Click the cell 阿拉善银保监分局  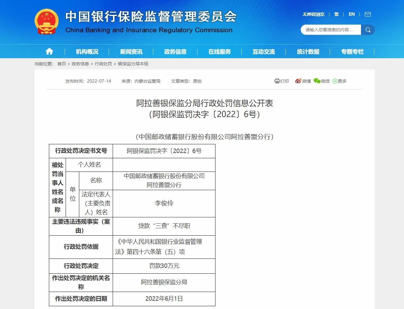[x=164, y=282]
